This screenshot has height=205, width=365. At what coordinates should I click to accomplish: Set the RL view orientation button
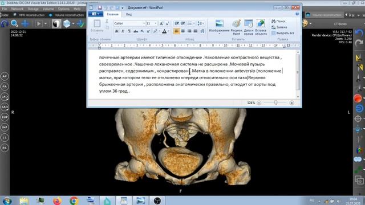pyautogui.click(x=5, y=148)
